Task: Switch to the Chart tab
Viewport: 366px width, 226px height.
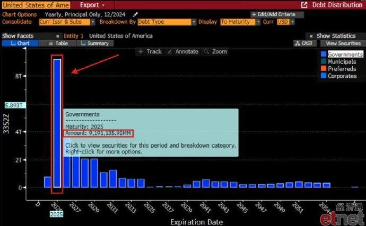Action: coord(20,43)
